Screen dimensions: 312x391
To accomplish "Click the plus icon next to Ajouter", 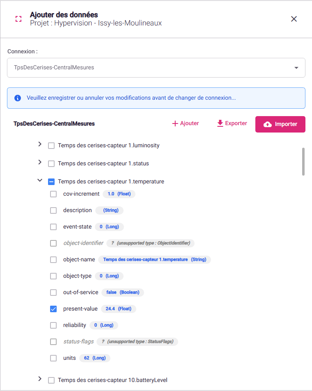I will click(x=175, y=123).
